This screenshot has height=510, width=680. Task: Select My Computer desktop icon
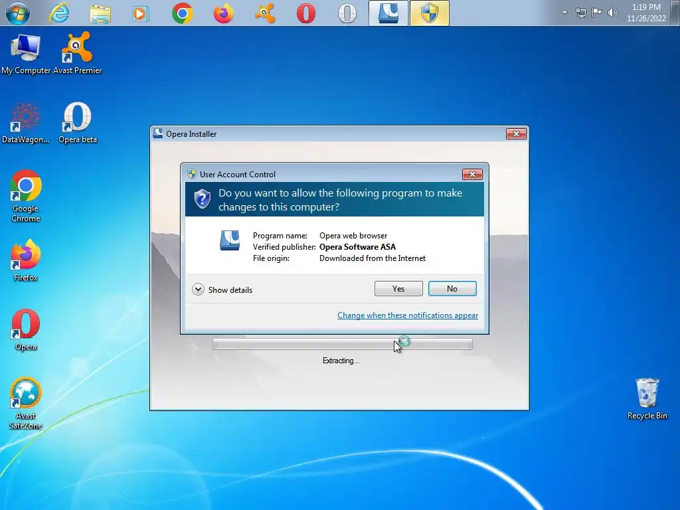tap(26, 54)
